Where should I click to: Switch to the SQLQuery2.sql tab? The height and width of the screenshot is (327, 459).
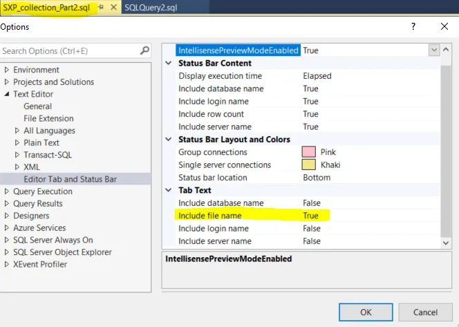point(151,8)
